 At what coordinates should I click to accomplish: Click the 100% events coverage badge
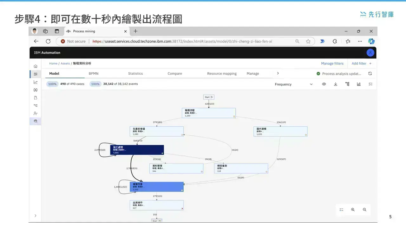pos(95,84)
